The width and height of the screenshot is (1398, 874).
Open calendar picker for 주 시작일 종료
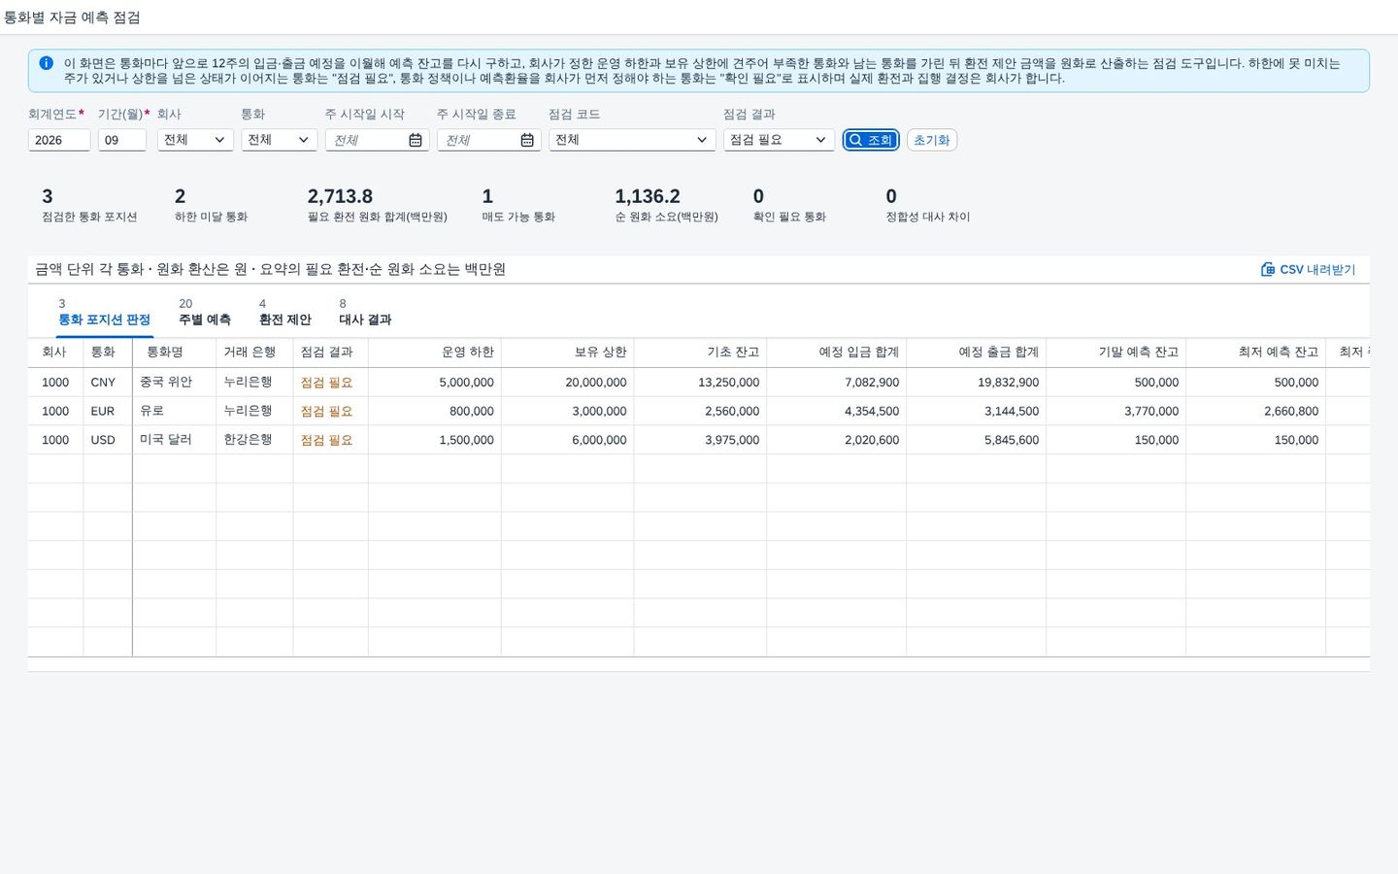pos(527,140)
